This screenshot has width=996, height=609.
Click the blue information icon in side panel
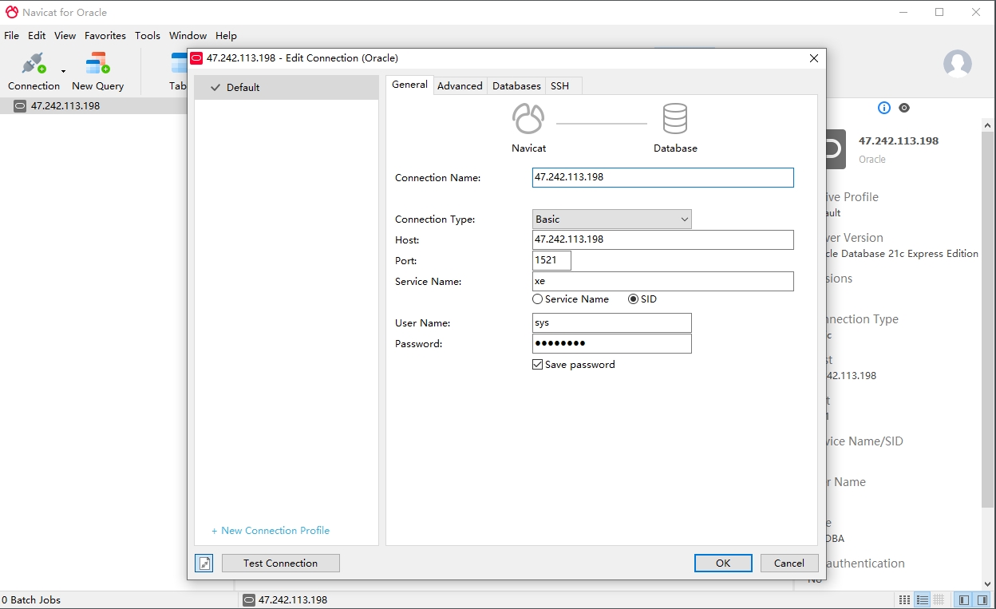point(883,108)
